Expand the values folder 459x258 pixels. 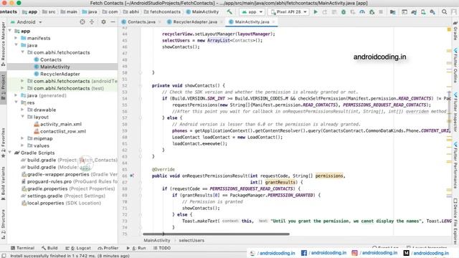[x=22, y=145]
